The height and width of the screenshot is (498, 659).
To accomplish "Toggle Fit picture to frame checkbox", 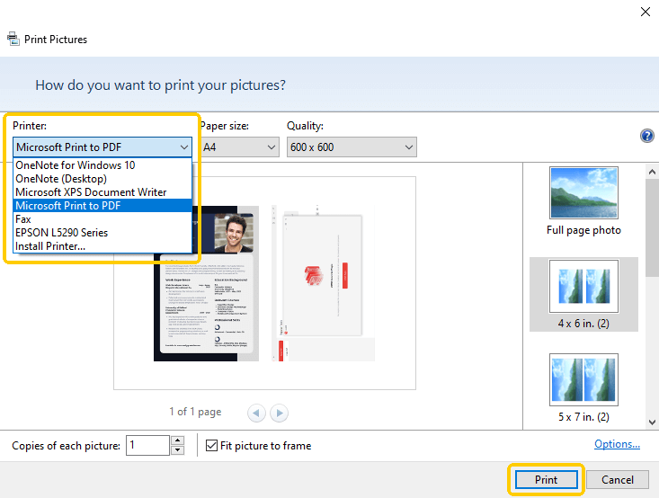I will tap(211, 446).
